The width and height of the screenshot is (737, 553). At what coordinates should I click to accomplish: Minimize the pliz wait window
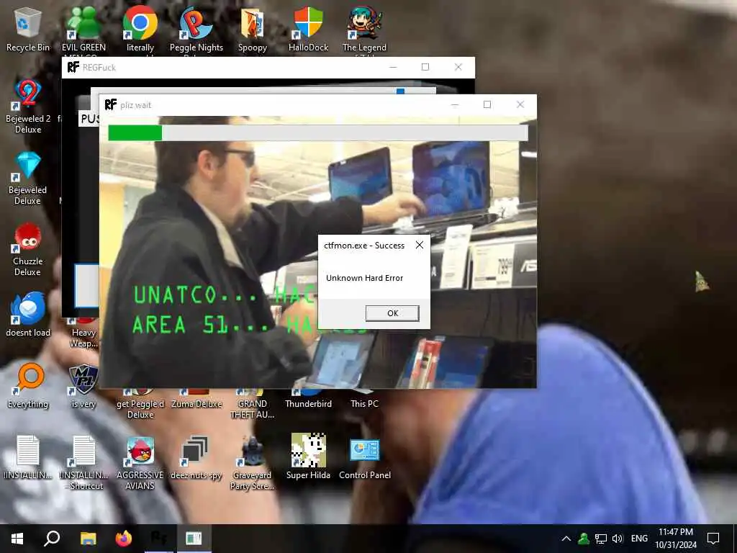pos(455,105)
